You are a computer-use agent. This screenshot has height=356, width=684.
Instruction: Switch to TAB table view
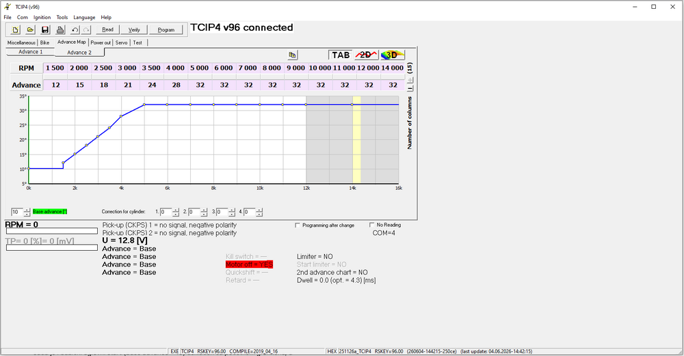pyautogui.click(x=340, y=55)
